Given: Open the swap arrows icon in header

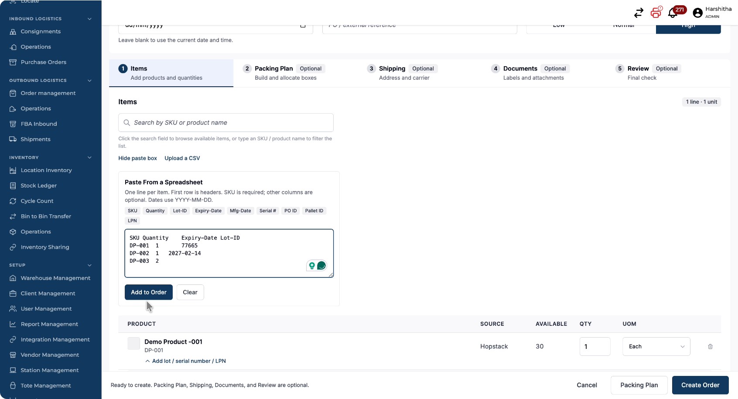Looking at the screenshot, I should (x=639, y=13).
